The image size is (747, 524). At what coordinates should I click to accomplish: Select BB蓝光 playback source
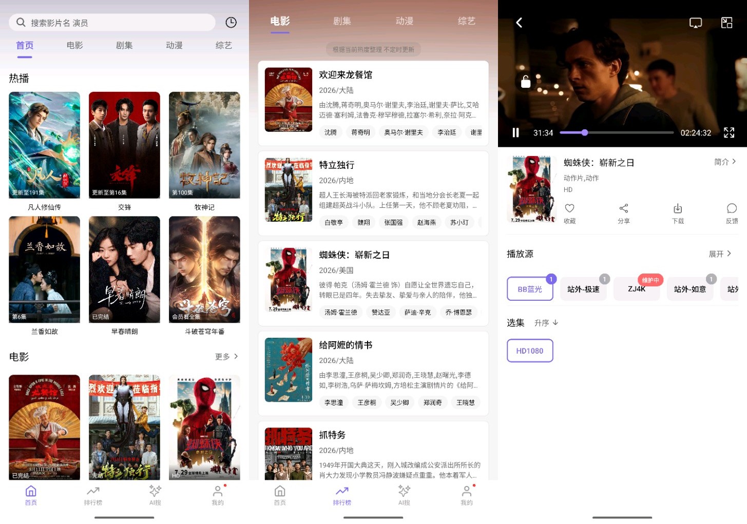(x=530, y=289)
